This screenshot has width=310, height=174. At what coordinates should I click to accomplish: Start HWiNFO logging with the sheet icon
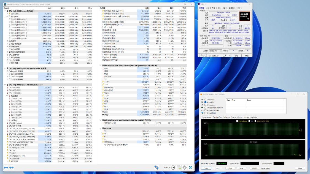tap(179, 167)
